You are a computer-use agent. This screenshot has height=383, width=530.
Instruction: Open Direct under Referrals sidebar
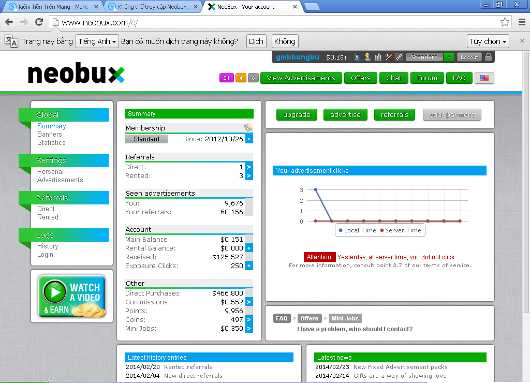tap(46, 209)
